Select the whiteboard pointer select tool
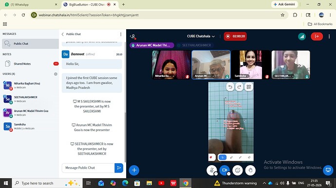The height and width of the screenshot is (188, 336). [222, 157]
